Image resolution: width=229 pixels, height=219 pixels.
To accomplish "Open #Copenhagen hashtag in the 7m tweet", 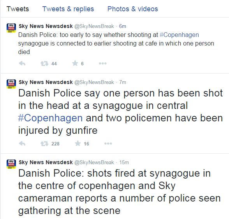I will [x=50, y=118].
